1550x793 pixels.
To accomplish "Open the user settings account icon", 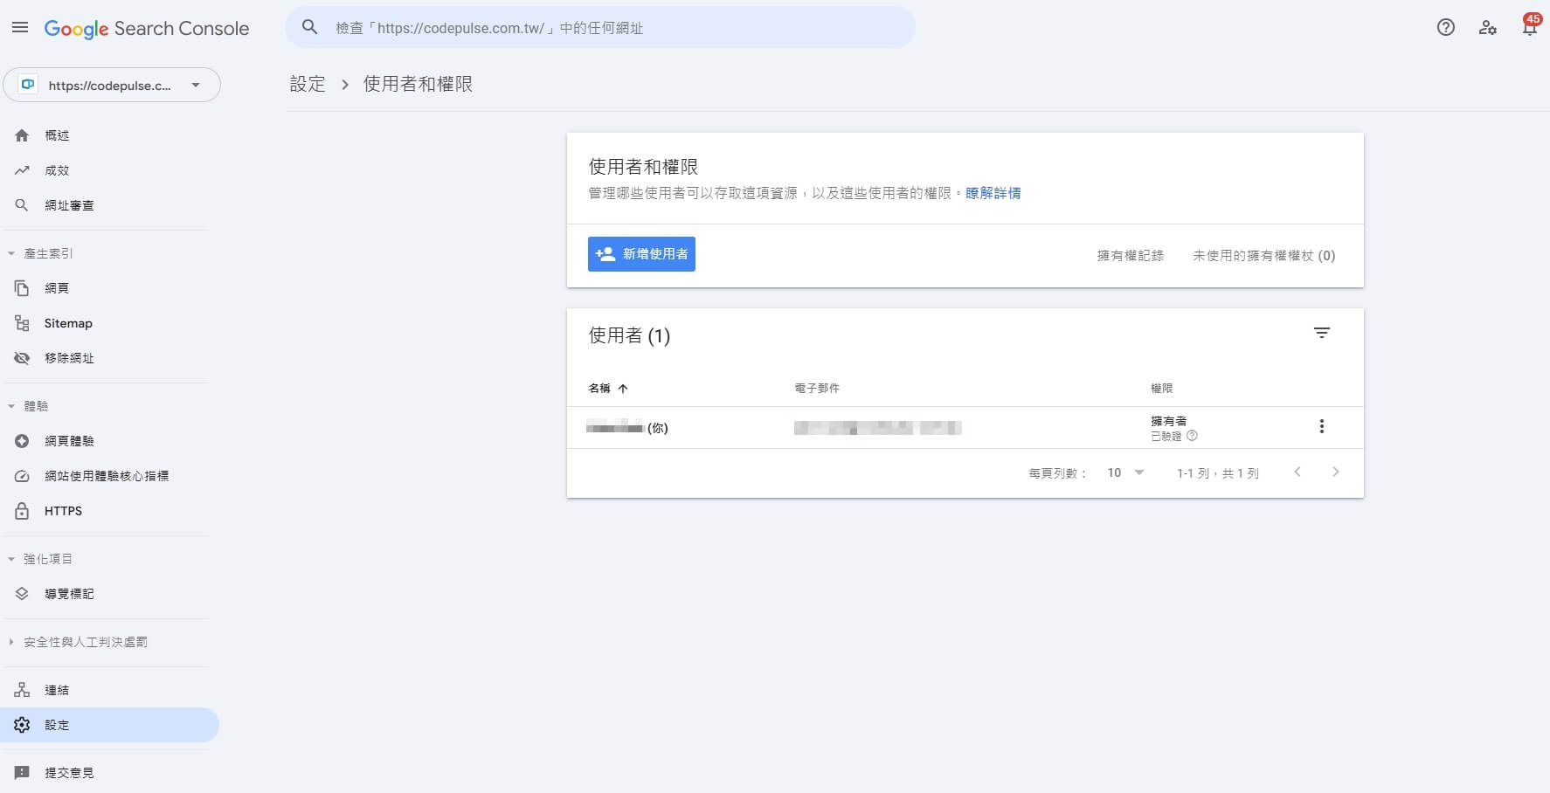I will point(1487,28).
